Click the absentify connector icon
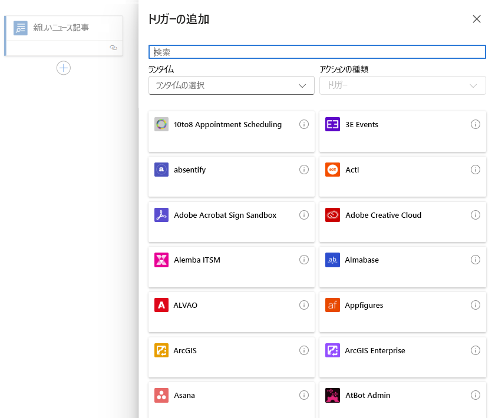Image resolution: width=495 pixels, height=418 pixels. click(161, 170)
